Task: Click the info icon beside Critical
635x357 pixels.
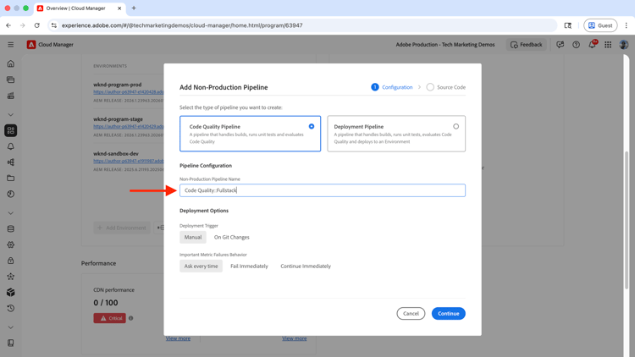Action: (130, 318)
